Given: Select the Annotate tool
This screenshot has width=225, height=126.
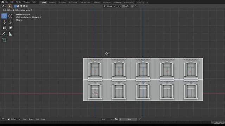Looking at the screenshot, I should (x=4, y=34).
